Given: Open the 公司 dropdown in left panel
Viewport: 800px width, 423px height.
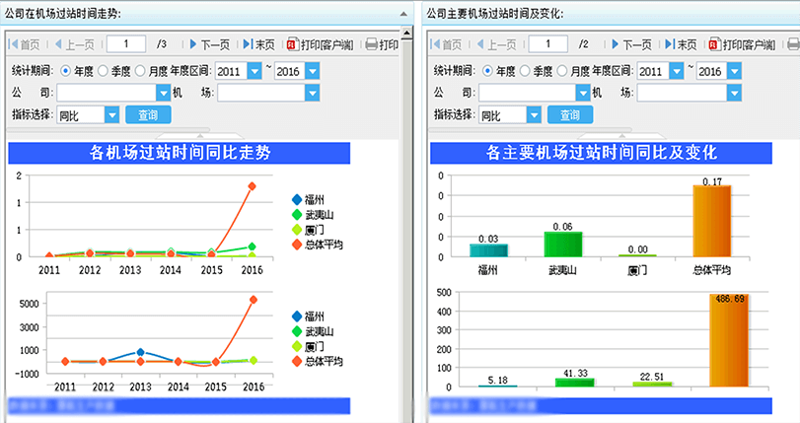Looking at the screenshot, I should (x=164, y=93).
